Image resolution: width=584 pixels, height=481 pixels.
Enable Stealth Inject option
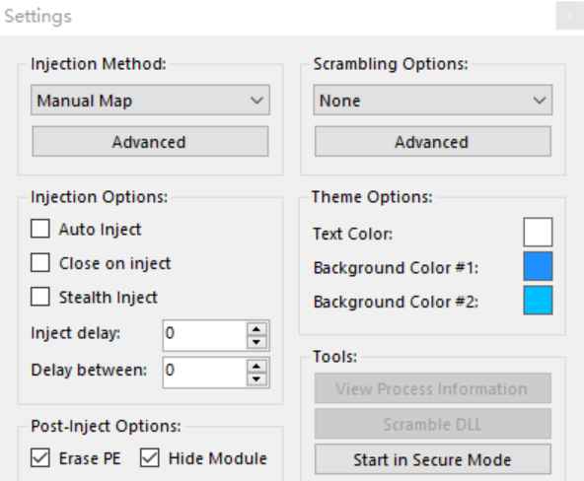click(40, 297)
